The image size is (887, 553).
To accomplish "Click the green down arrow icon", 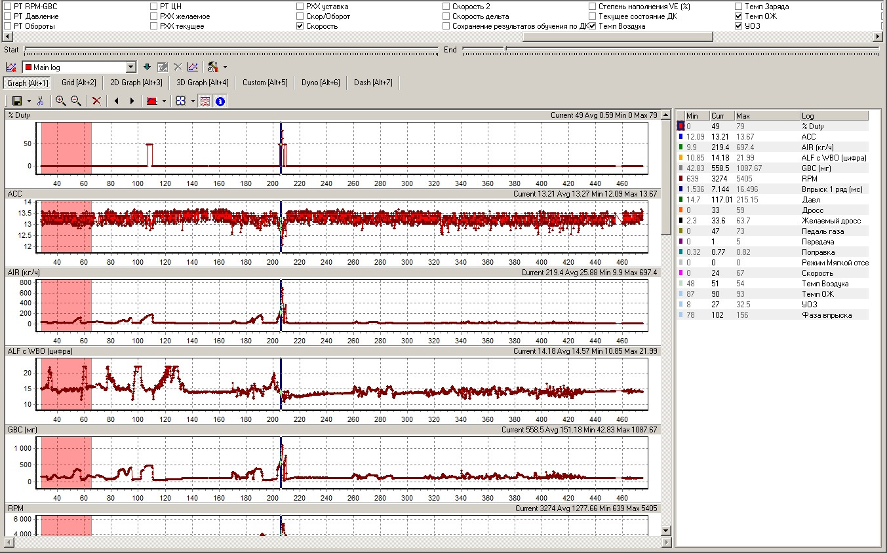I will coord(147,67).
